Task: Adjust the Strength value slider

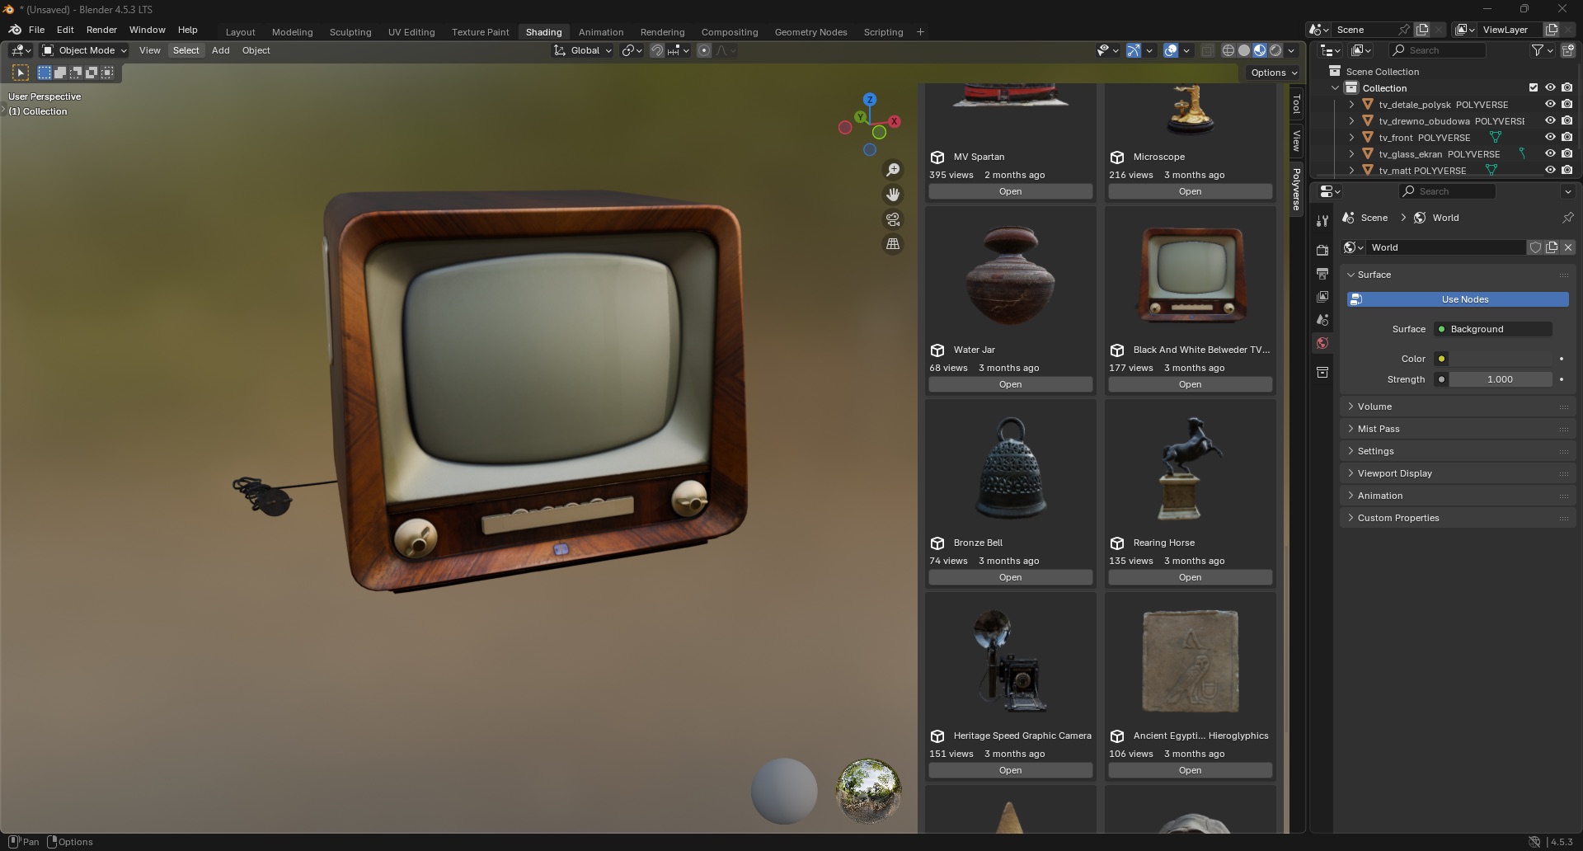Action: click(x=1501, y=379)
